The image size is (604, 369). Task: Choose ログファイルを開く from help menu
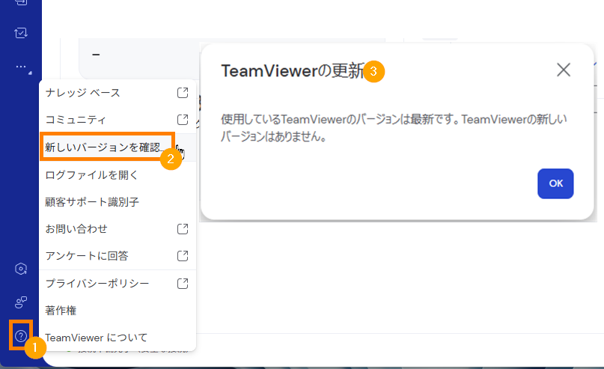point(118,175)
